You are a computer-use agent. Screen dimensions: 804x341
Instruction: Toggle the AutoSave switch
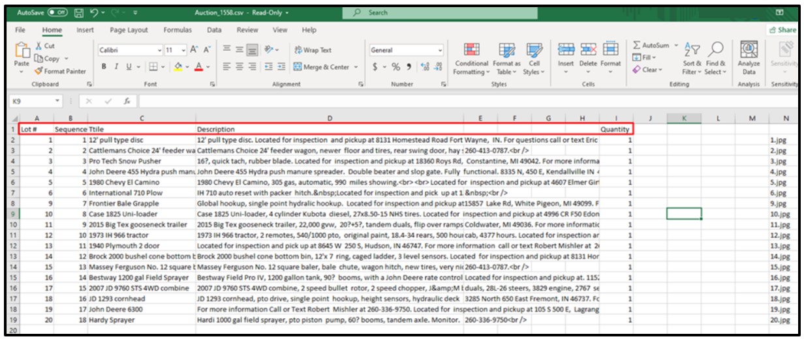coord(57,12)
